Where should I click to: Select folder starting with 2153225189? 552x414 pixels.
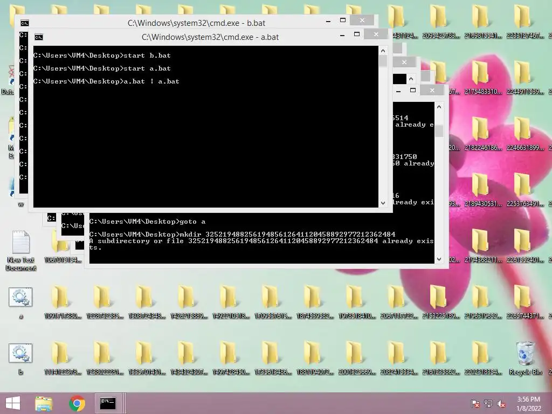(441, 303)
